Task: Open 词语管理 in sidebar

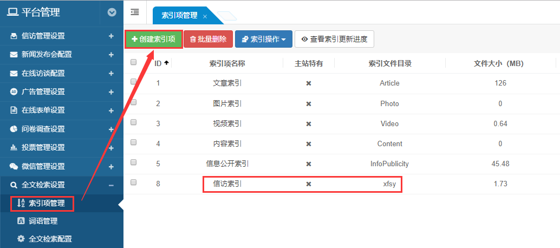Action: (43, 221)
